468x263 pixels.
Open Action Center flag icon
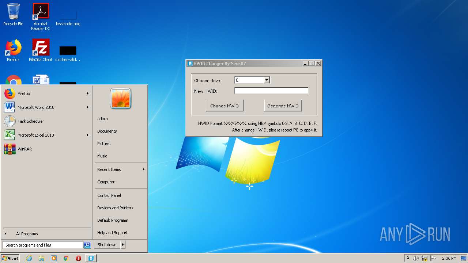tap(433, 258)
